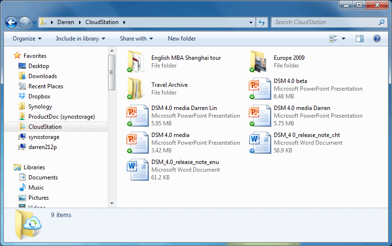The image size is (392, 246).
Task: Open the Include in library menu
Action: click(81, 39)
